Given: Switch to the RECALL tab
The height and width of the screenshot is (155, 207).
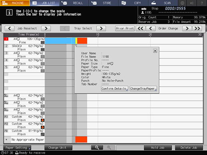Looking at the screenshot, I should click(74, 3).
